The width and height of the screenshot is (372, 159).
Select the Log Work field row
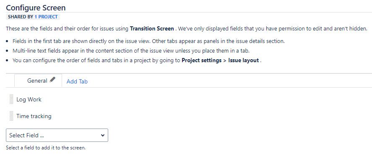189,100
